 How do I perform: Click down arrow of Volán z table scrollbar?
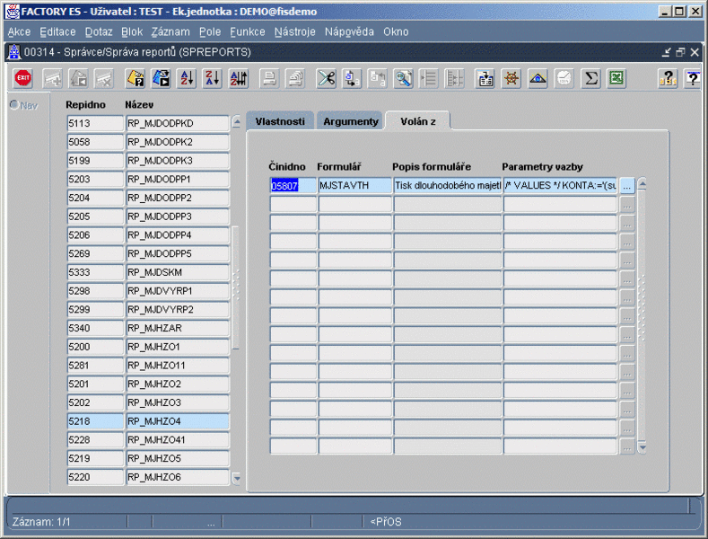[642, 446]
